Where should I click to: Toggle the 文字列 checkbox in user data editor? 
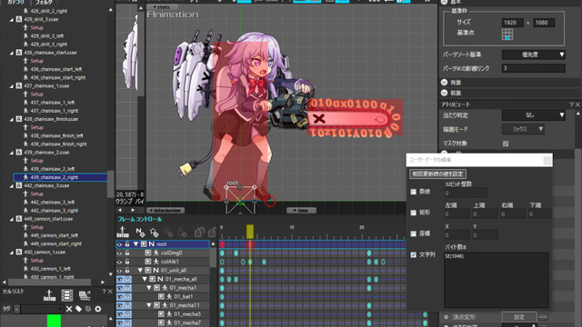414,254
